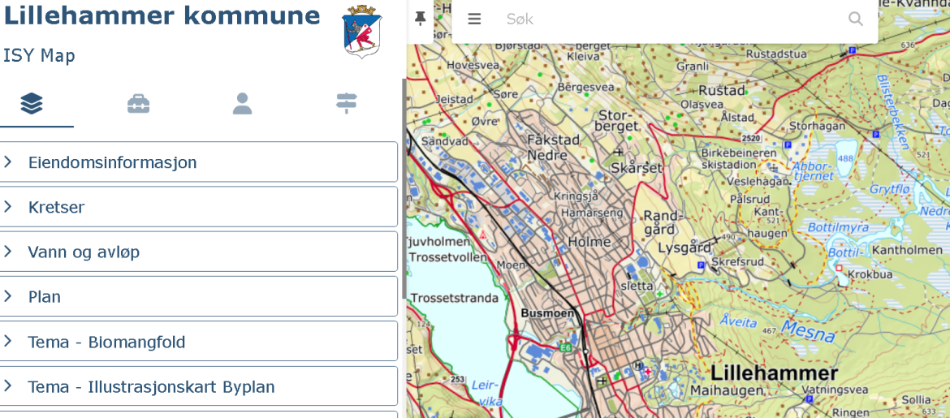Click the Rustad label on the map
The width and height of the screenshot is (950, 418).
[x=722, y=90]
